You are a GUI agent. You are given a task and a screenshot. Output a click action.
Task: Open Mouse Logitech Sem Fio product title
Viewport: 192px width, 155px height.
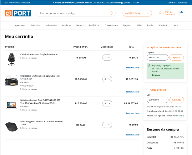(x=42, y=123)
